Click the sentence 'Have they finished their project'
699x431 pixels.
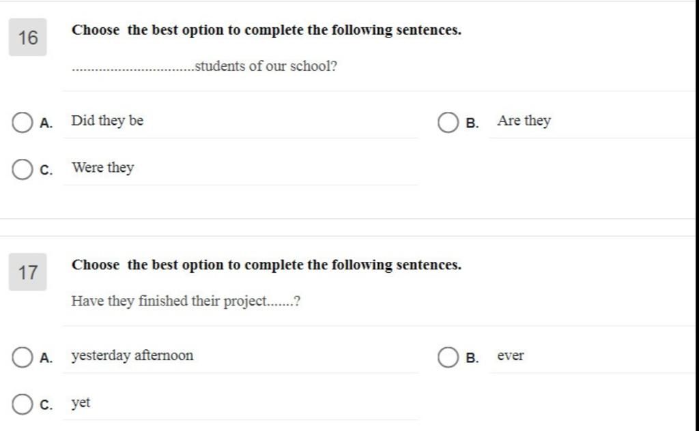pos(169,301)
